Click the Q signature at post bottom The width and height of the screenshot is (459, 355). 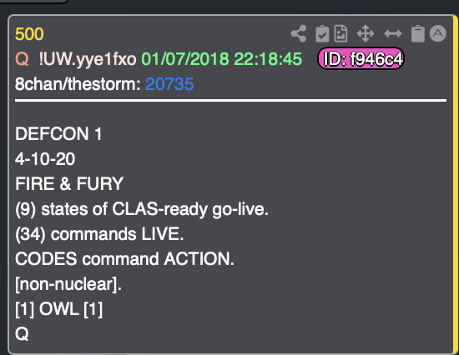click(x=22, y=333)
